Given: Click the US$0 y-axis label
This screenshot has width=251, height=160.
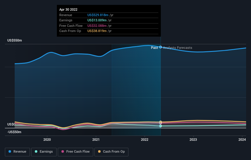Looking at the screenshot, I should pyautogui.click(x=11, y=124).
